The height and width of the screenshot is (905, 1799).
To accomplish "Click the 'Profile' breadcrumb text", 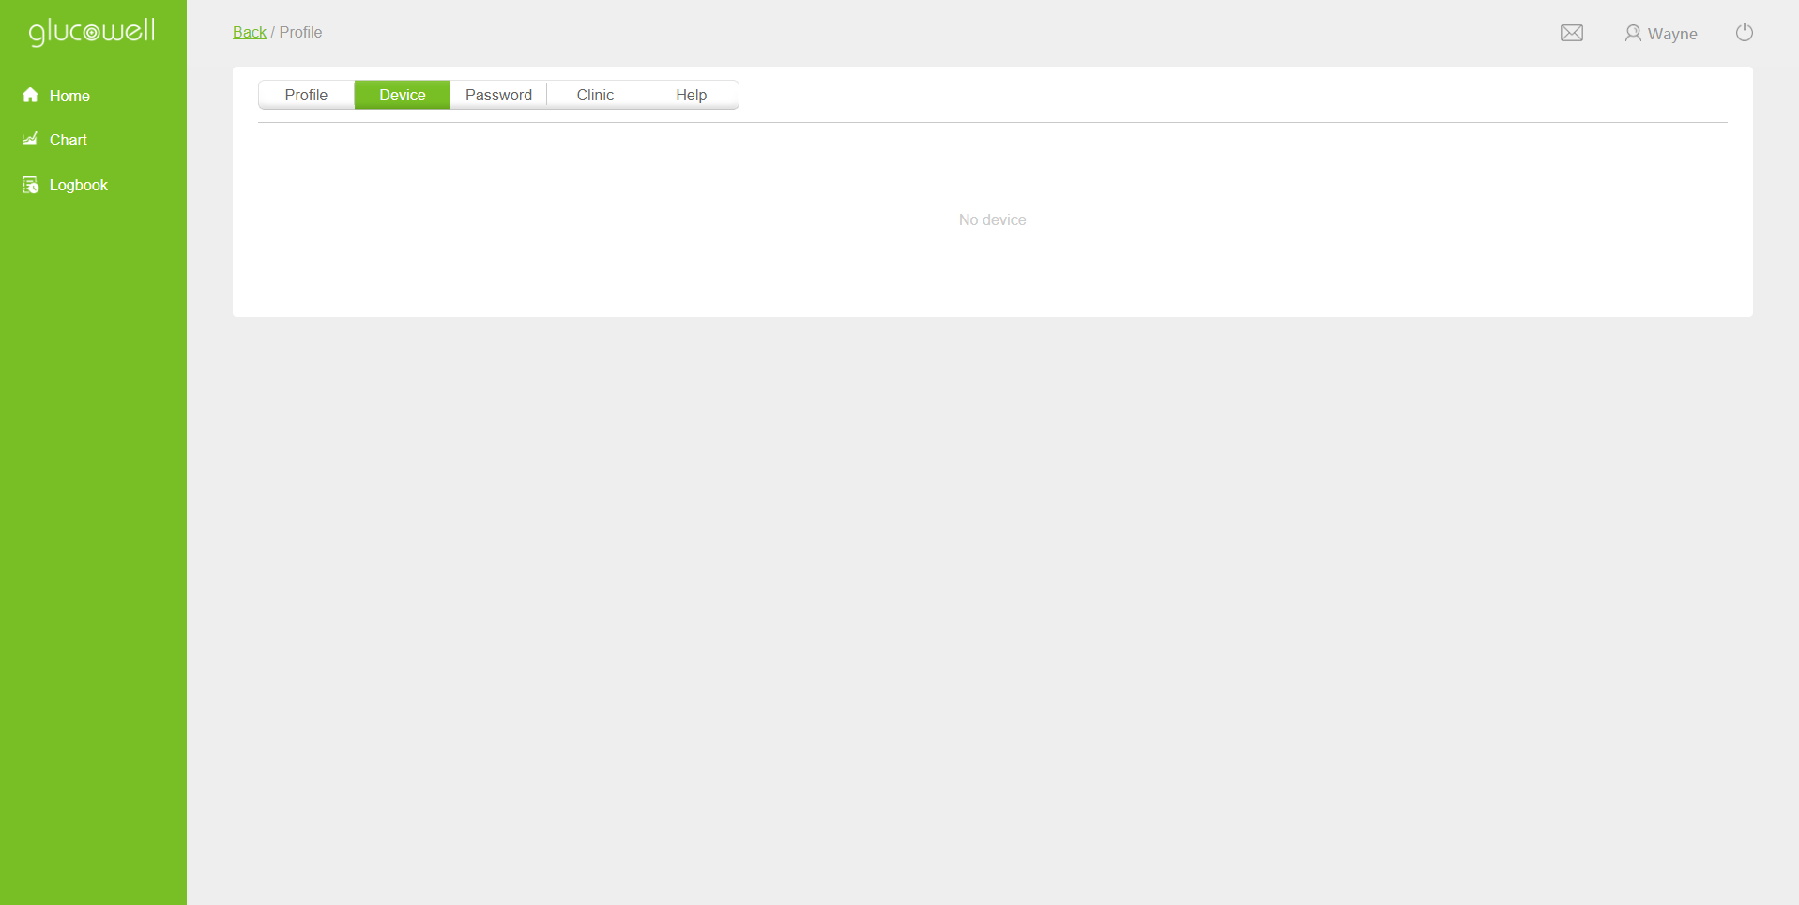I will pos(300,32).
